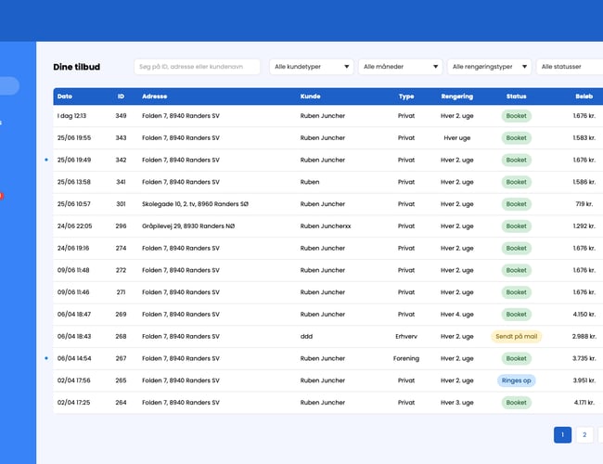Open the 'Alle rengøringstyper' dropdown
Viewport: 603px width, 464px height.
pyautogui.click(x=489, y=67)
